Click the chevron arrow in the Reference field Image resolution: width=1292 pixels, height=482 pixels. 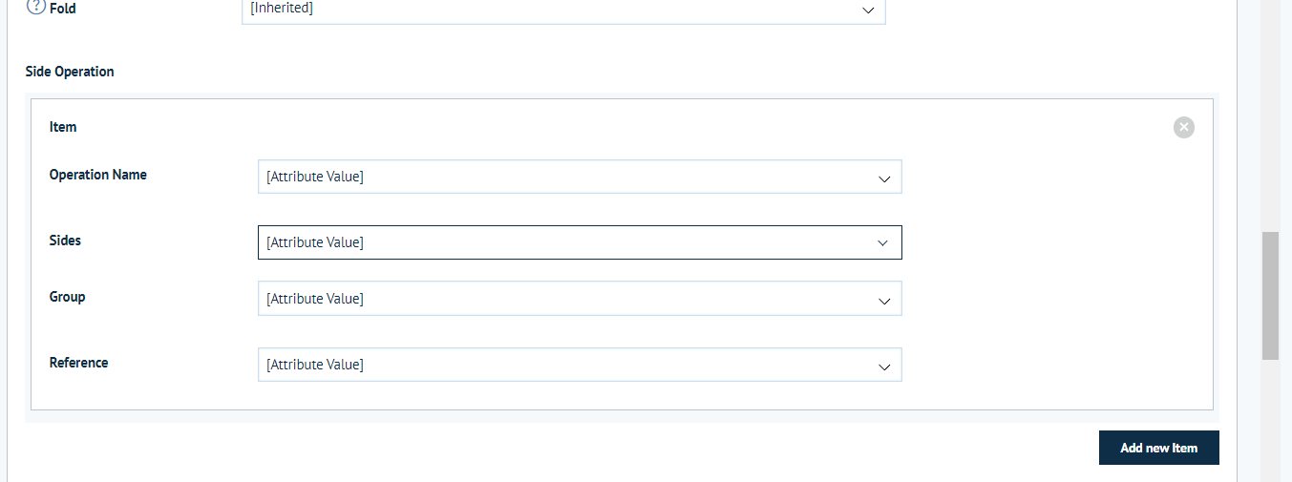click(x=884, y=366)
